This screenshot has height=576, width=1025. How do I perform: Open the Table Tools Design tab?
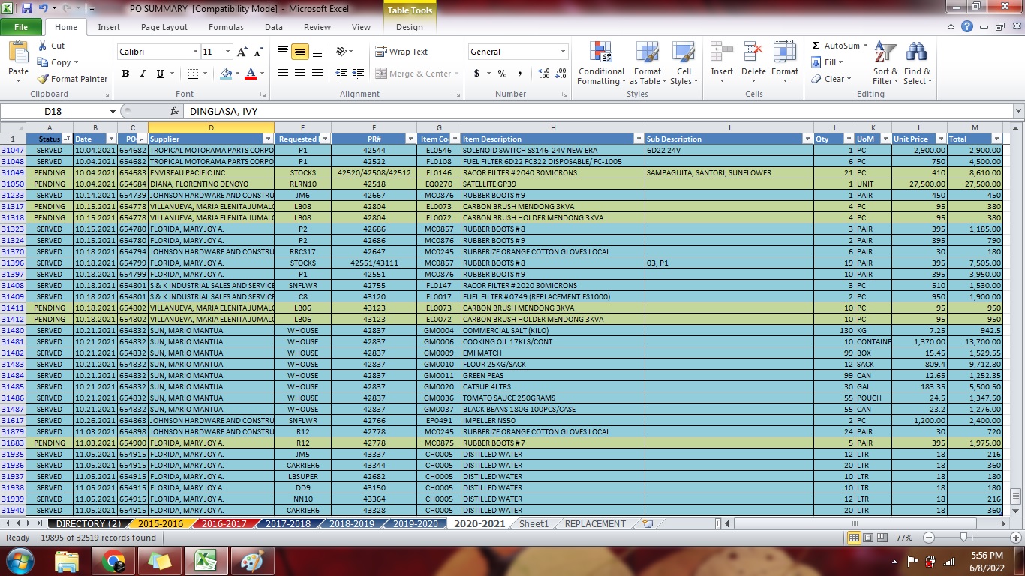click(410, 27)
